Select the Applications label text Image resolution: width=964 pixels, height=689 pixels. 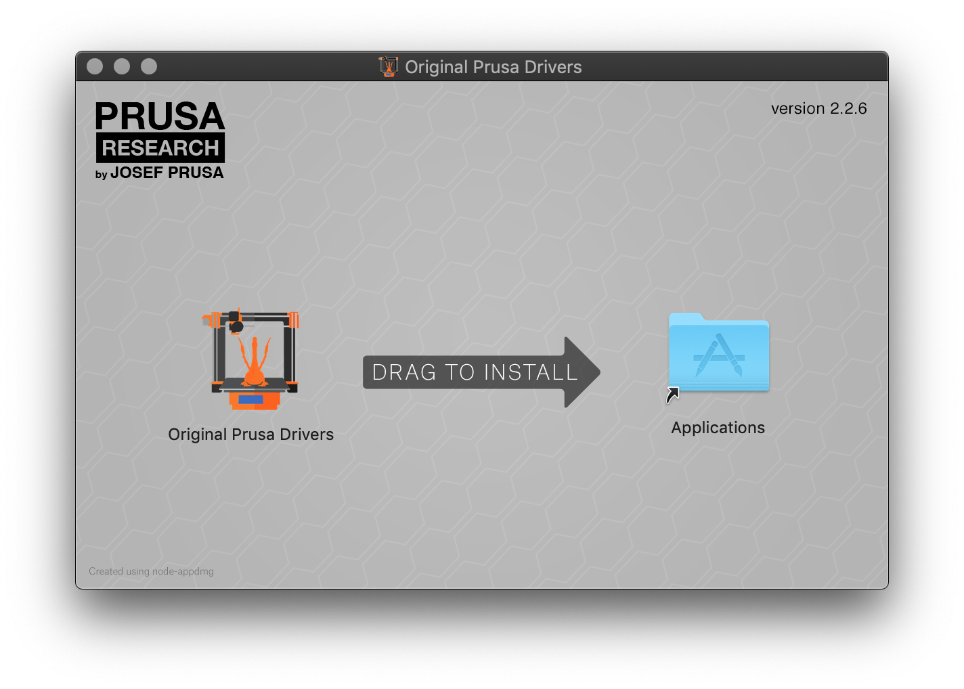(x=718, y=427)
